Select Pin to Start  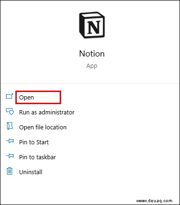[34, 142]
